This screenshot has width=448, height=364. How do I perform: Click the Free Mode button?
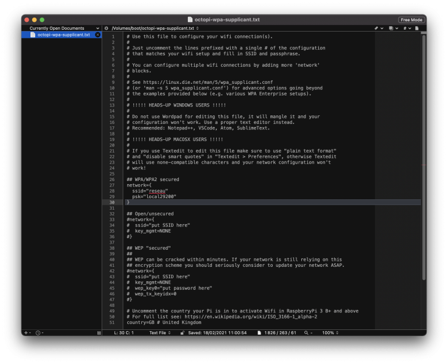tap(411, 19)
